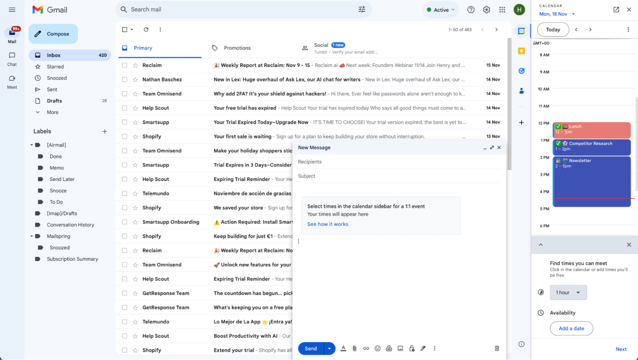
Task: Open the 1 hour duration dropdown
Action: tap(568, 293)
